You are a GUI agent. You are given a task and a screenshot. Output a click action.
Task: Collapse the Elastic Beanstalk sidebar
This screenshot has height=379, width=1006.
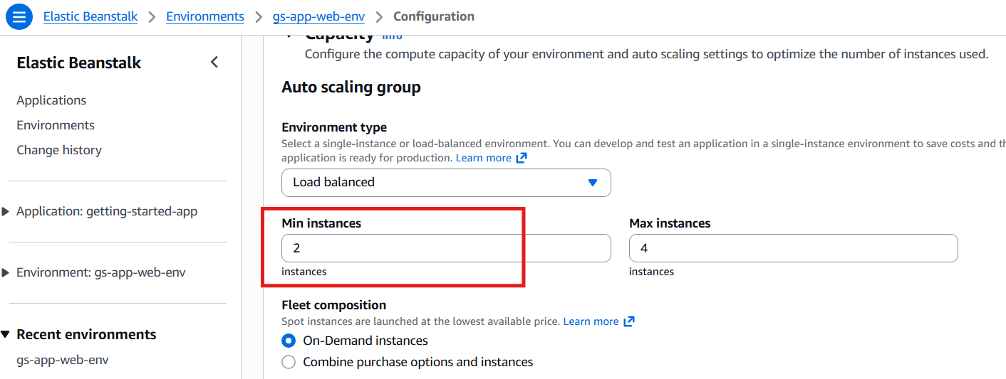tap(214, 63)
